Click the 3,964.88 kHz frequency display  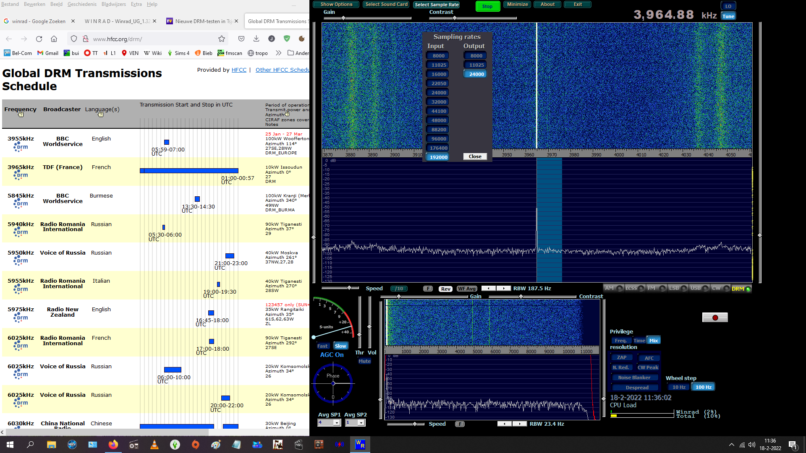675,15
